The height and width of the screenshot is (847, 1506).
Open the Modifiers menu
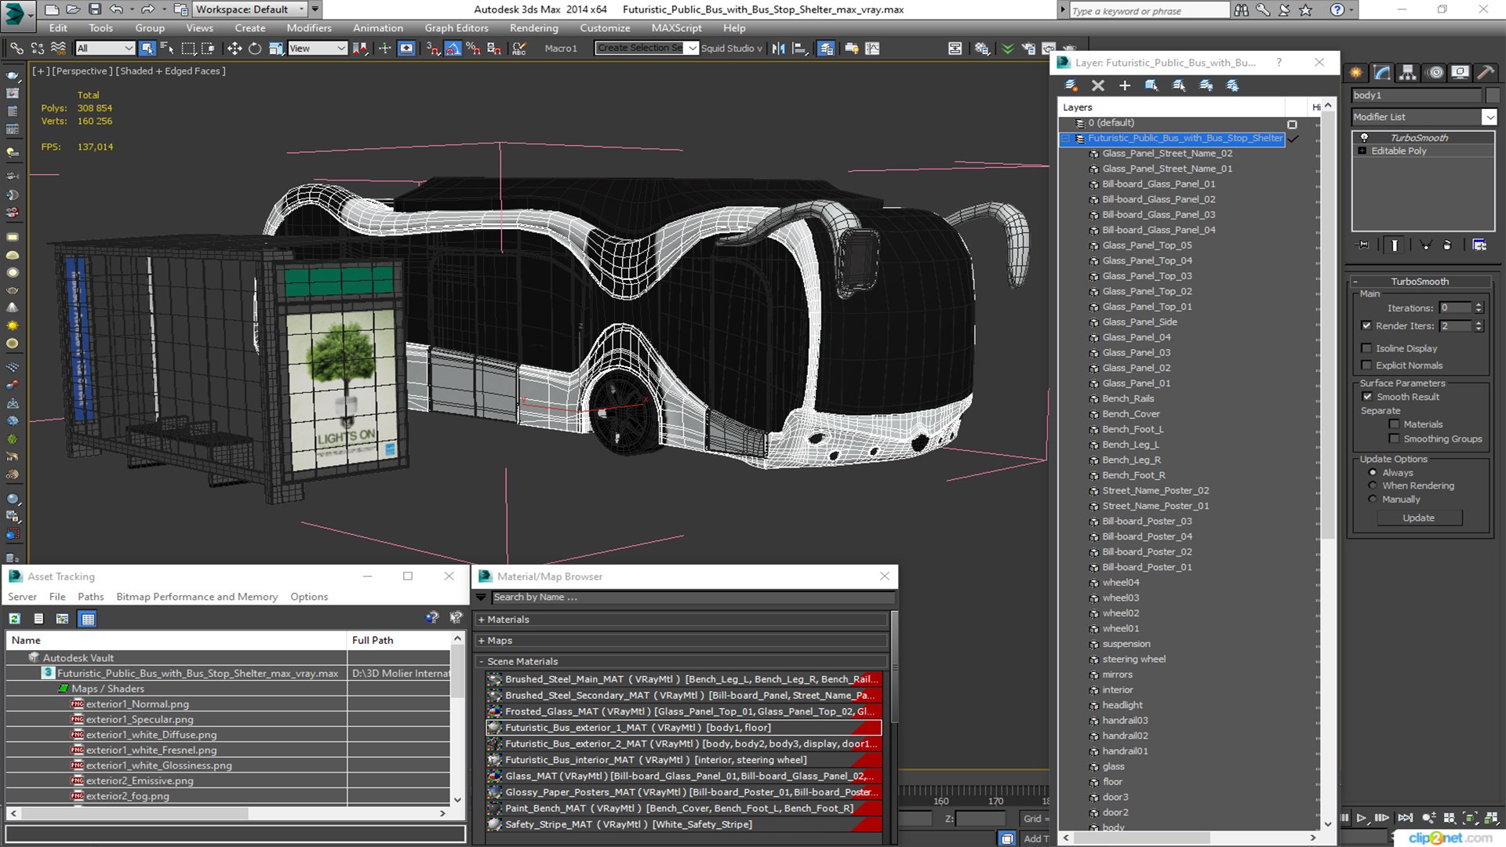pos(309,28)
